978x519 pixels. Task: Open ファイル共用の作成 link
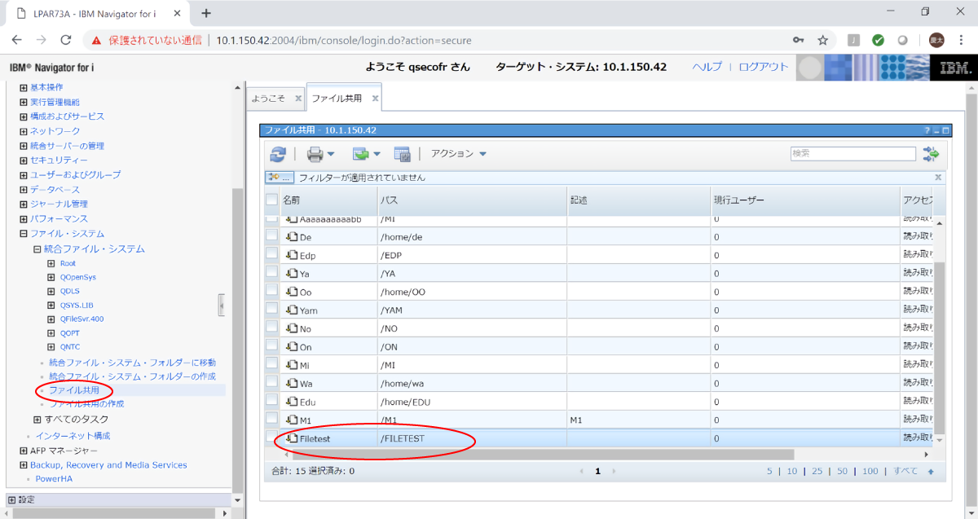86,403
